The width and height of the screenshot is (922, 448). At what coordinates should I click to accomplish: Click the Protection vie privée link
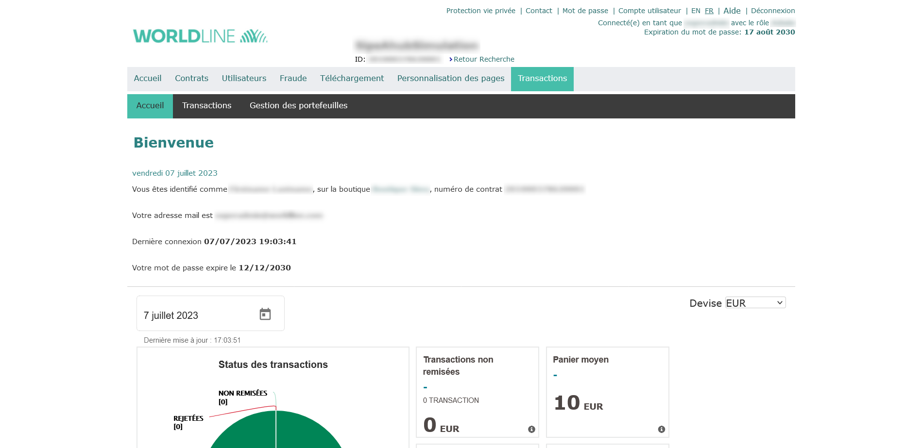tap(481, 11)
